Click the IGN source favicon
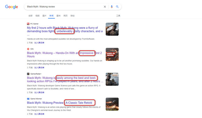The height and width of the screenshot is (118, 202). pos(28,49)
